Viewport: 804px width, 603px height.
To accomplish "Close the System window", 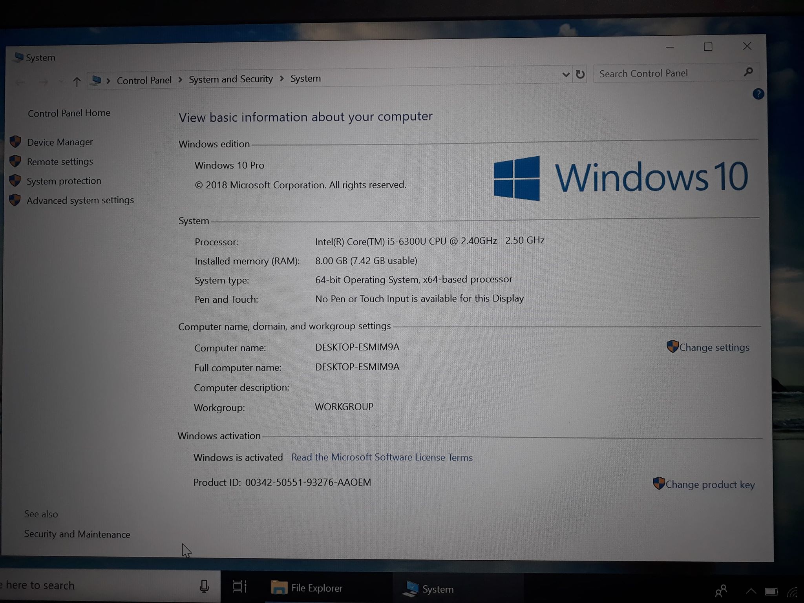I will [x=747, y=46].
